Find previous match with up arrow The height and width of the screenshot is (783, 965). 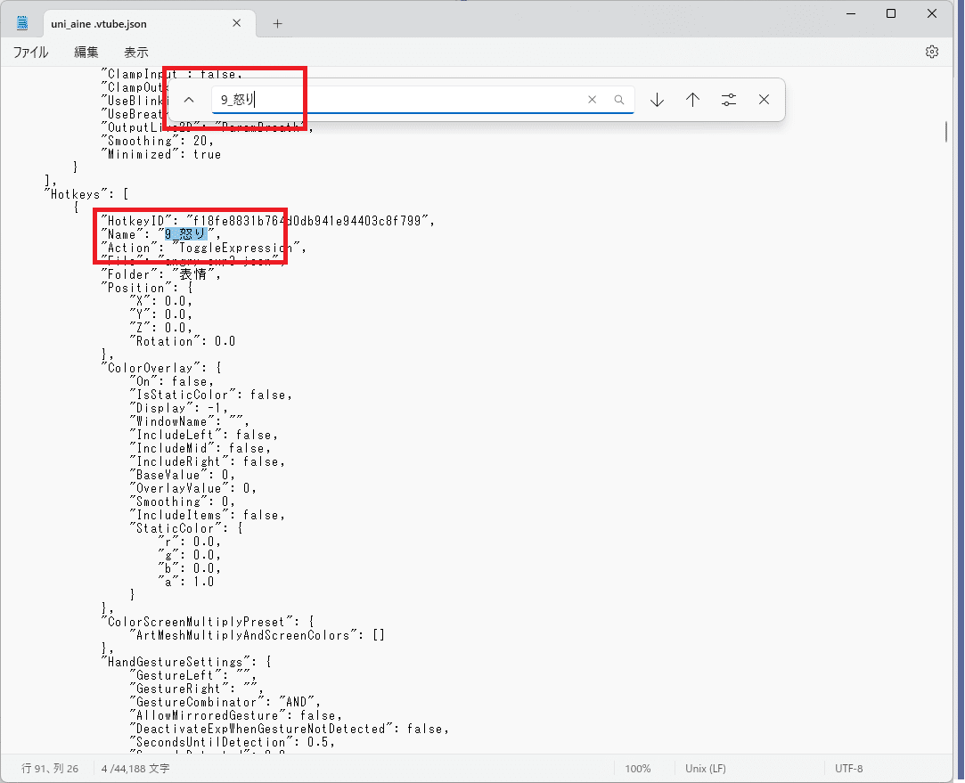click(693, 100)
